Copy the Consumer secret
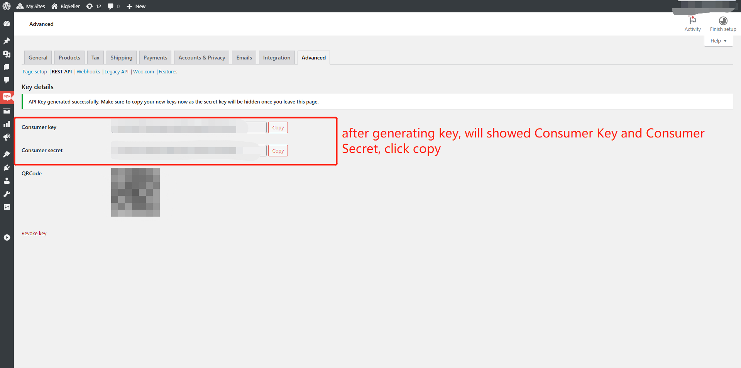The width and height of the screenshot is (741, 368). tap(278, 151)
